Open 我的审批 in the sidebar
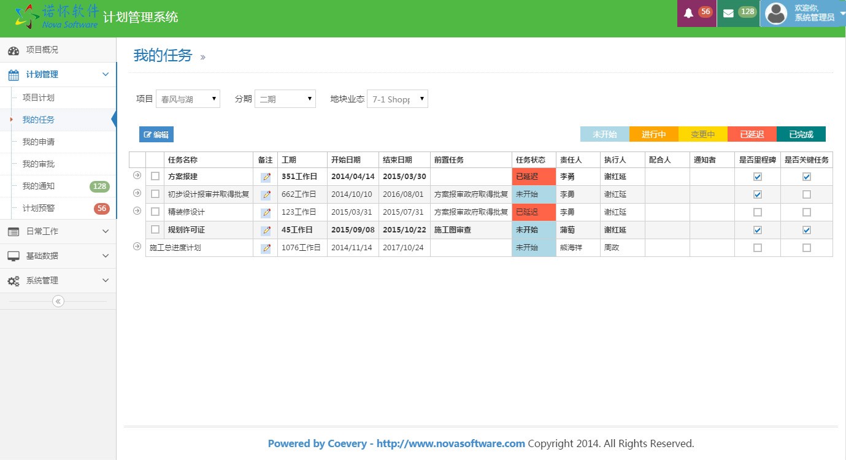Image resolution: width=846 pixels, height=460 pixels. 39,164
